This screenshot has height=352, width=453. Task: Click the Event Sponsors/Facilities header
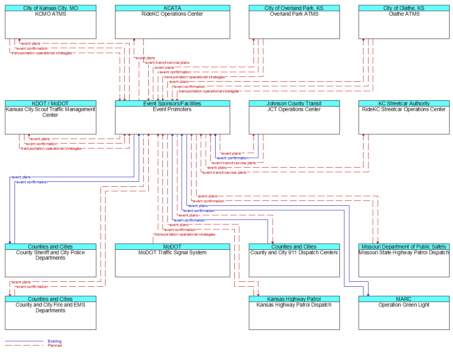pyautogui.click(x=172, y=103)
